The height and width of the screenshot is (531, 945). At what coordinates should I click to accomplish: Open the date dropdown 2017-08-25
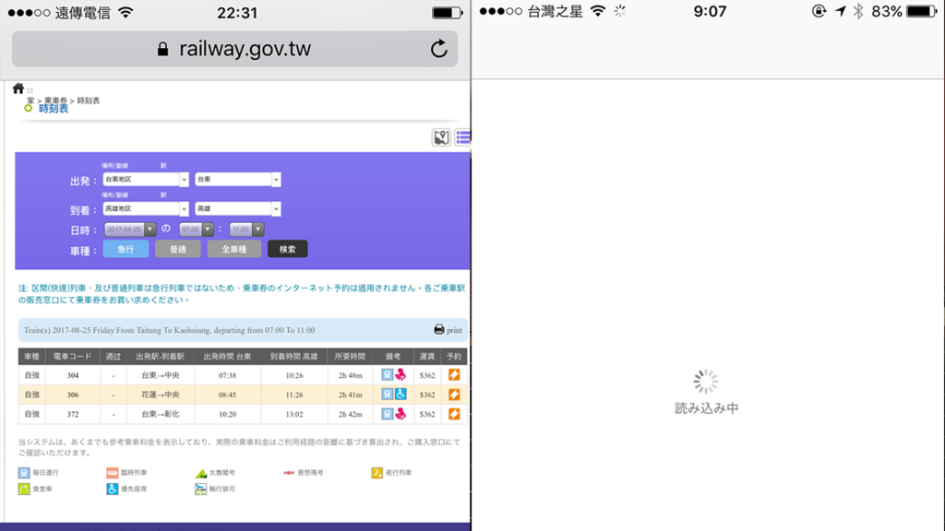point(130,230)
